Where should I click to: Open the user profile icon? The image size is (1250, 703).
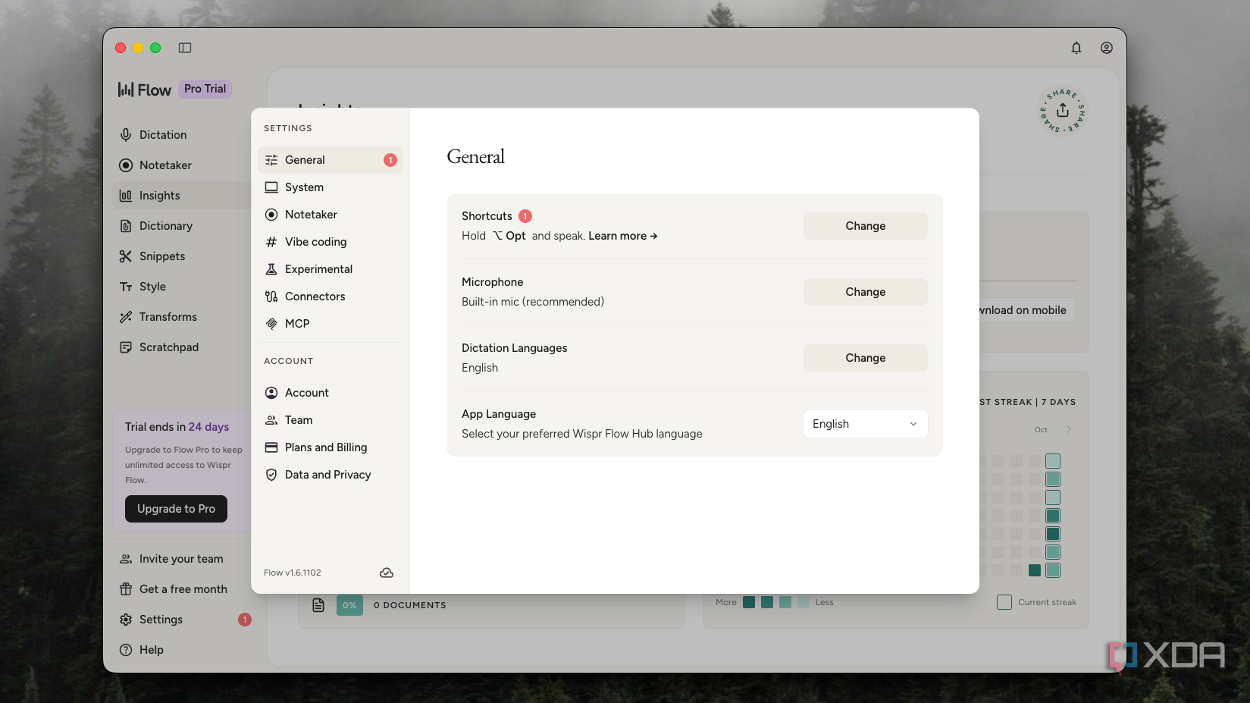click(1106, 48)
